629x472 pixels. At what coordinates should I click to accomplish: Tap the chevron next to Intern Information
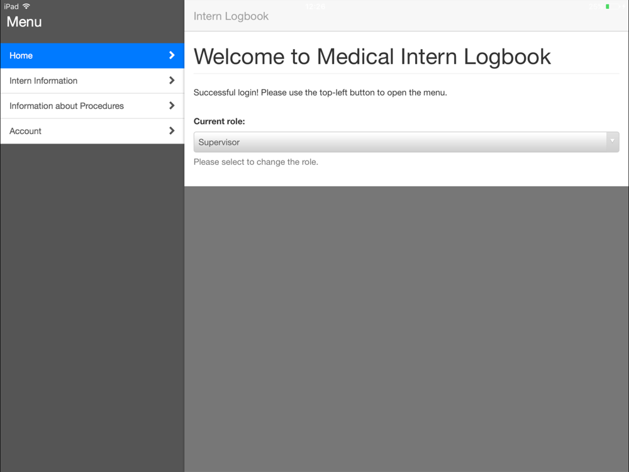(172, 81)
